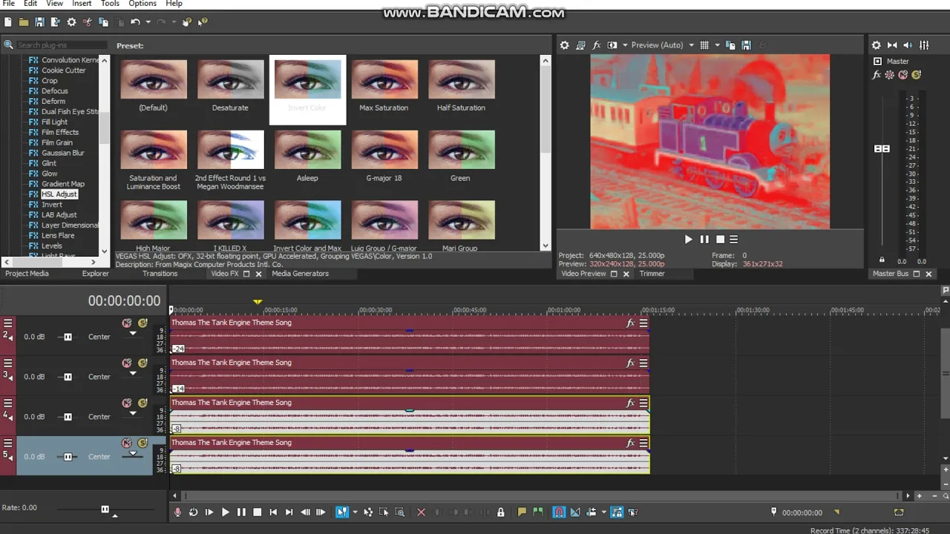Screen dimensions: 950x534
Task: Select the Zoom edit tool
Action: coord(400,512)
